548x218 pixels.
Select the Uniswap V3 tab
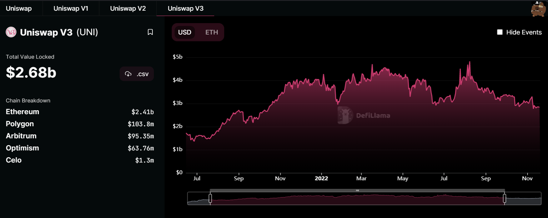coord(185,8)
